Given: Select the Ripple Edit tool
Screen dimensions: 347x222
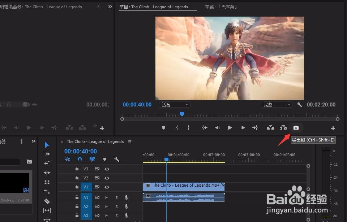Looking at the screenshot, I should (47, 173).
